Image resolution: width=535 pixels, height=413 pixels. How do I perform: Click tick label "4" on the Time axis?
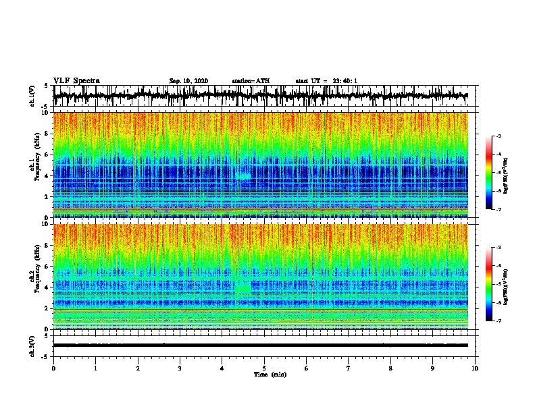222,368
